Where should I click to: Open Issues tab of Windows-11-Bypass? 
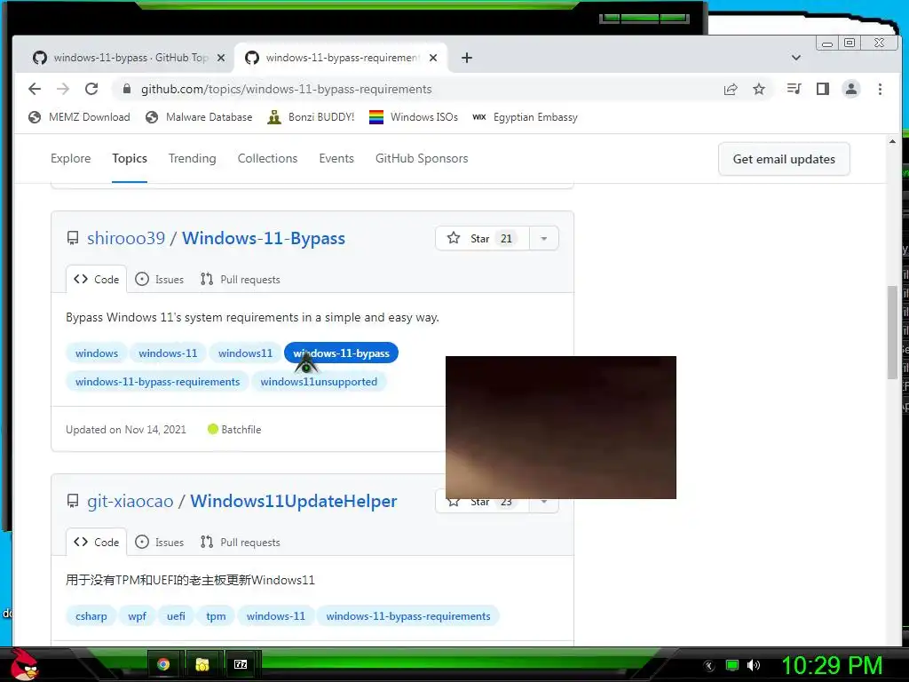tap(160, 280)
